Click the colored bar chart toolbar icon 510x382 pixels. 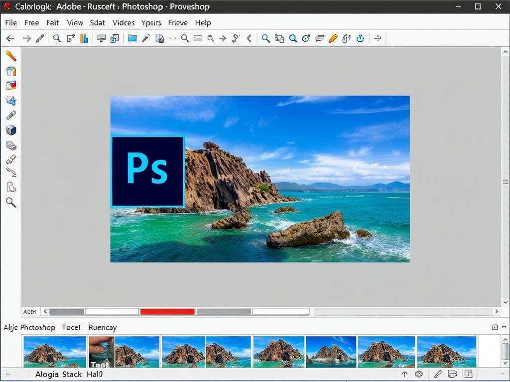[x=84, y=38]
